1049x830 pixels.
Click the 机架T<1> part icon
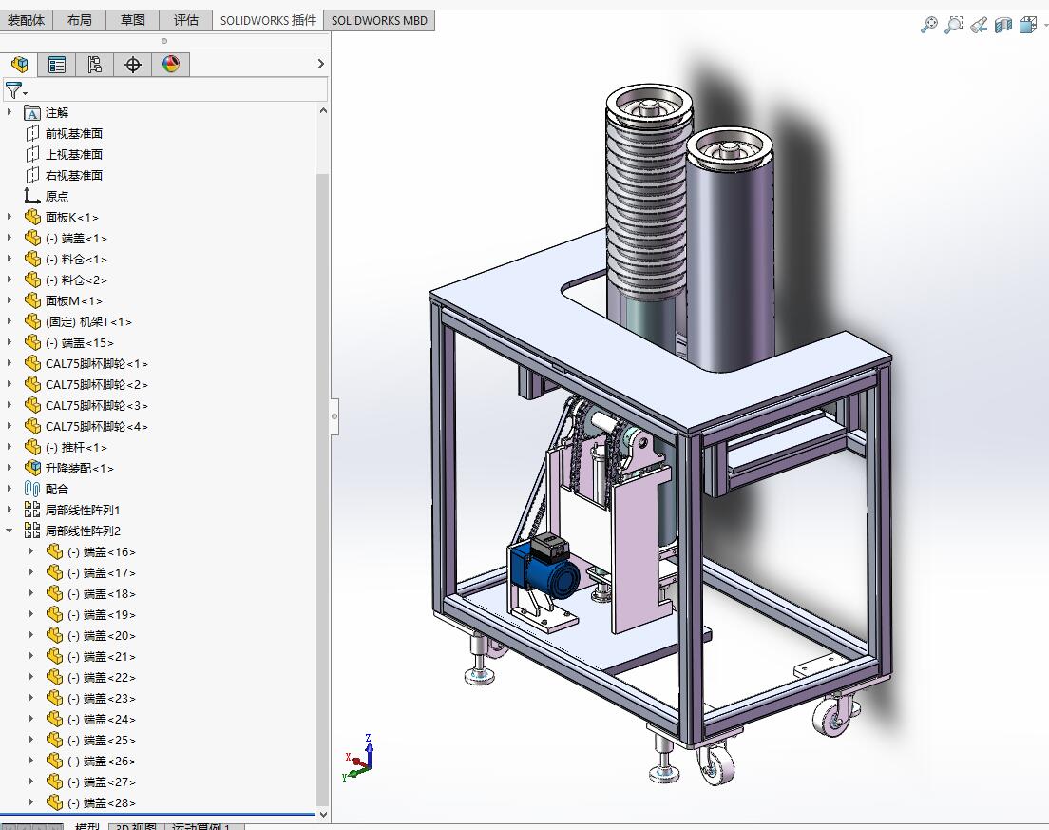click(x=32, y=321)
